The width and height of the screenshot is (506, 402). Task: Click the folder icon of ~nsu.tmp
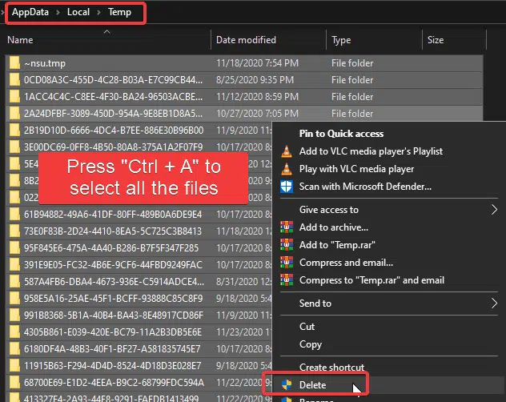click(14, 63)
